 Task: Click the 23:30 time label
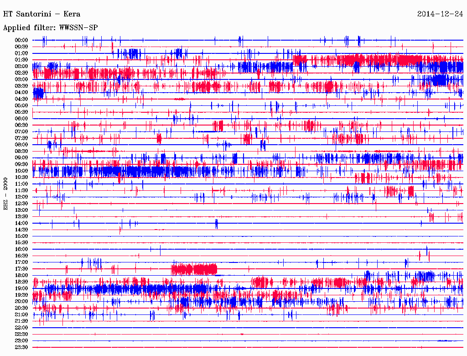[x=21, y=347]
